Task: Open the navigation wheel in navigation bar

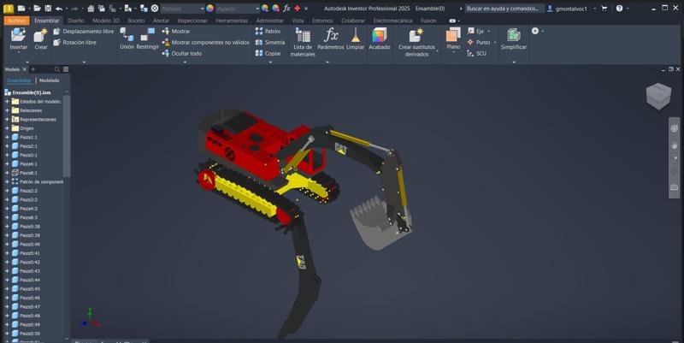Action: point(675,129)
